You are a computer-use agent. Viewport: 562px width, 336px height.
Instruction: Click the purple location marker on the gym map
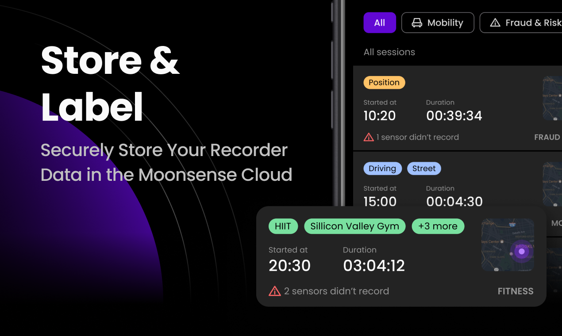(522, 252)
